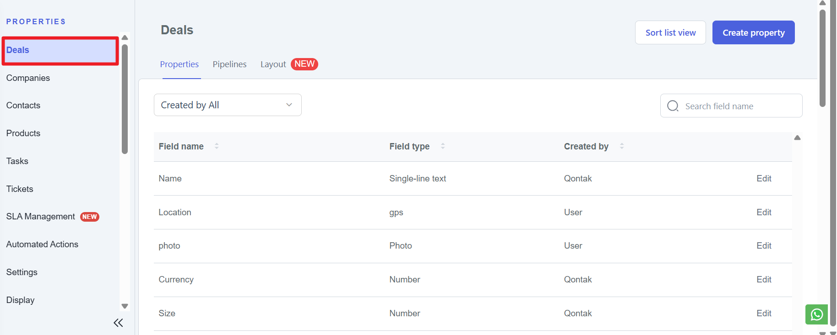This screenshot has width=837, height=335.
Task: Edit the Currency field row
Action: click(x=763, y=280)
